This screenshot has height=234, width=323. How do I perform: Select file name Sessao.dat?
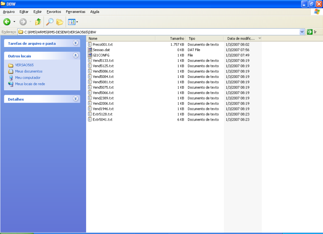pos(101,50)
